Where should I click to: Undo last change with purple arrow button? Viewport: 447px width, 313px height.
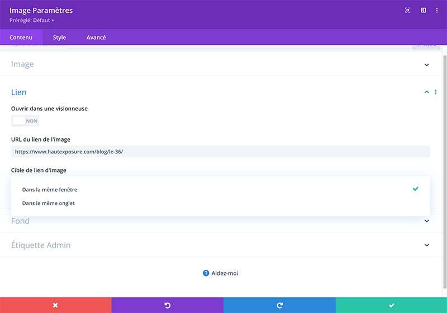[167, 305]
